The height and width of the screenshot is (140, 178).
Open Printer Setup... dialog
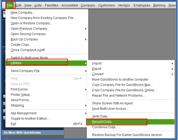47,95
